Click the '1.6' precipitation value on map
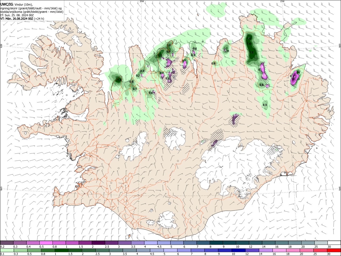Viewport: 341px width, 256px height. click(x=249, y=39)
